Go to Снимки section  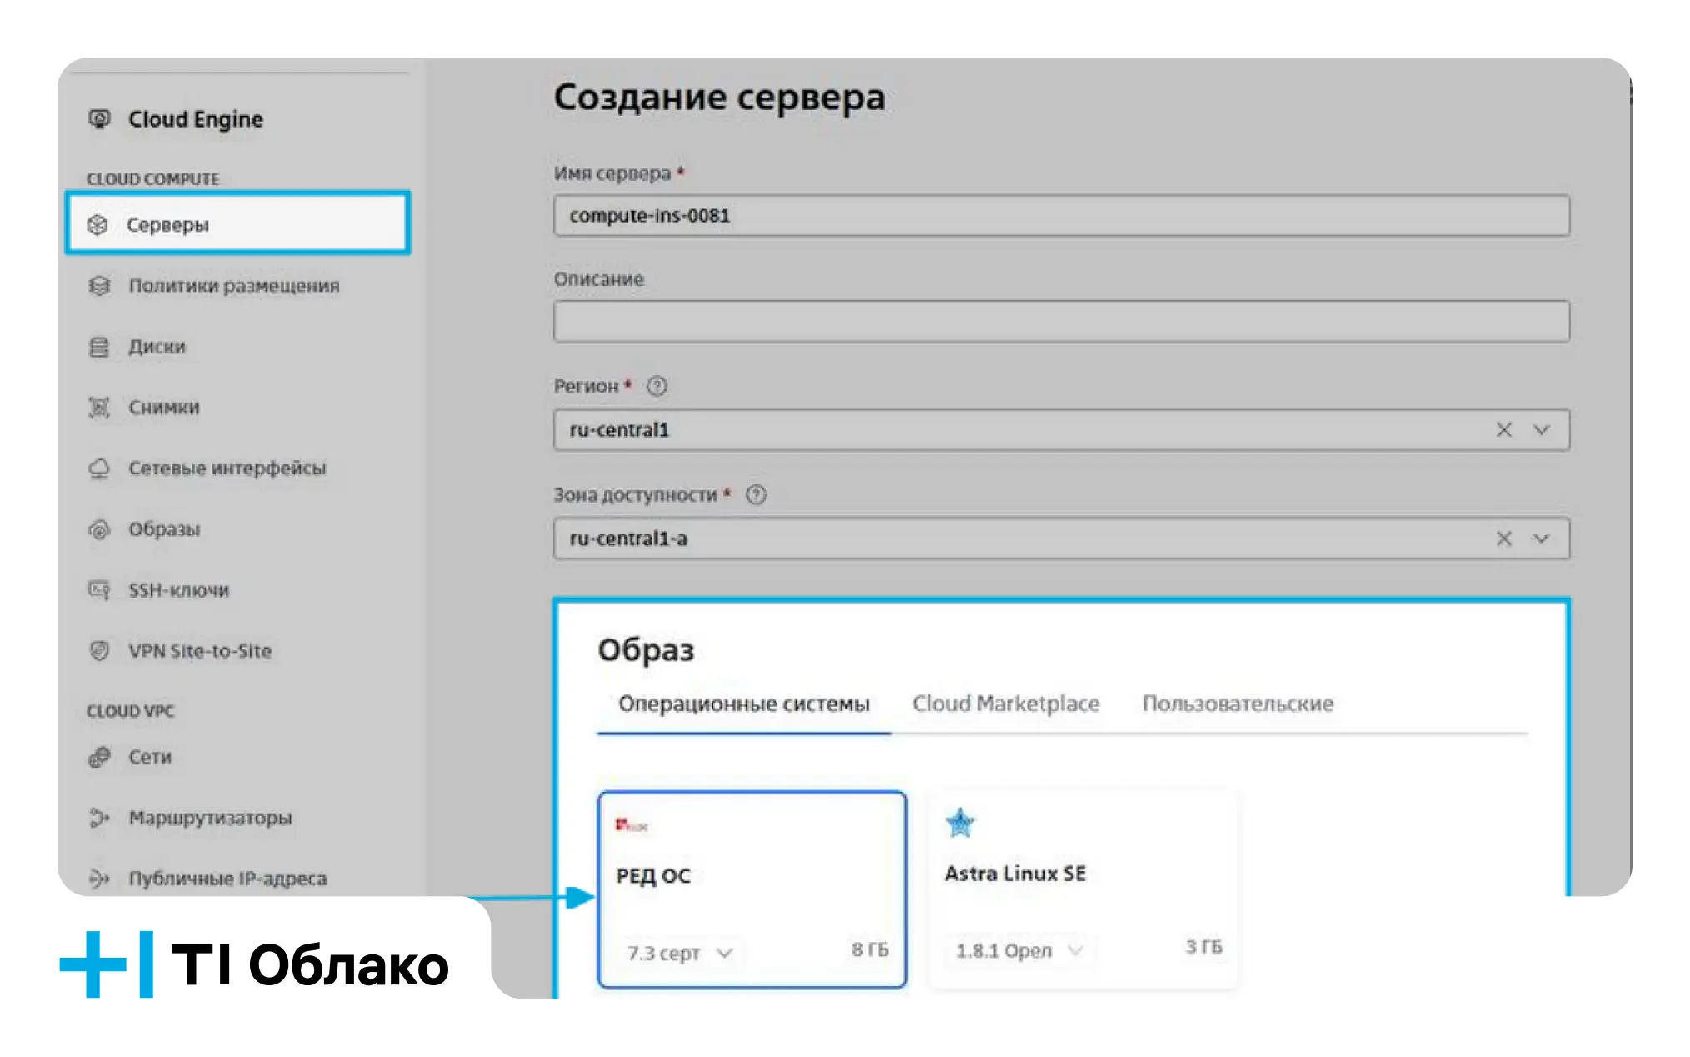tap(164, 408)
